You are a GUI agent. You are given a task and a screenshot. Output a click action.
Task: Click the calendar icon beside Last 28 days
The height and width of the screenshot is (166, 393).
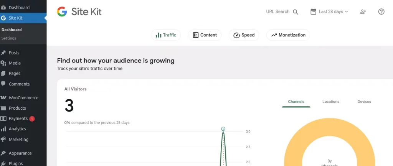pyautogui.click(x=313, y=12)
